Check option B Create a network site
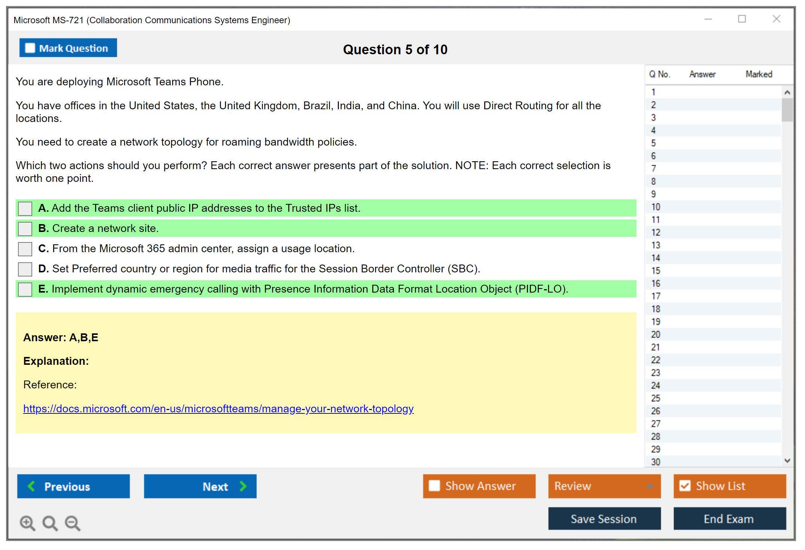805x550 pixels. coord(25,229)
